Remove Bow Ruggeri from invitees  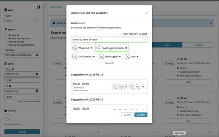point(120,56)
